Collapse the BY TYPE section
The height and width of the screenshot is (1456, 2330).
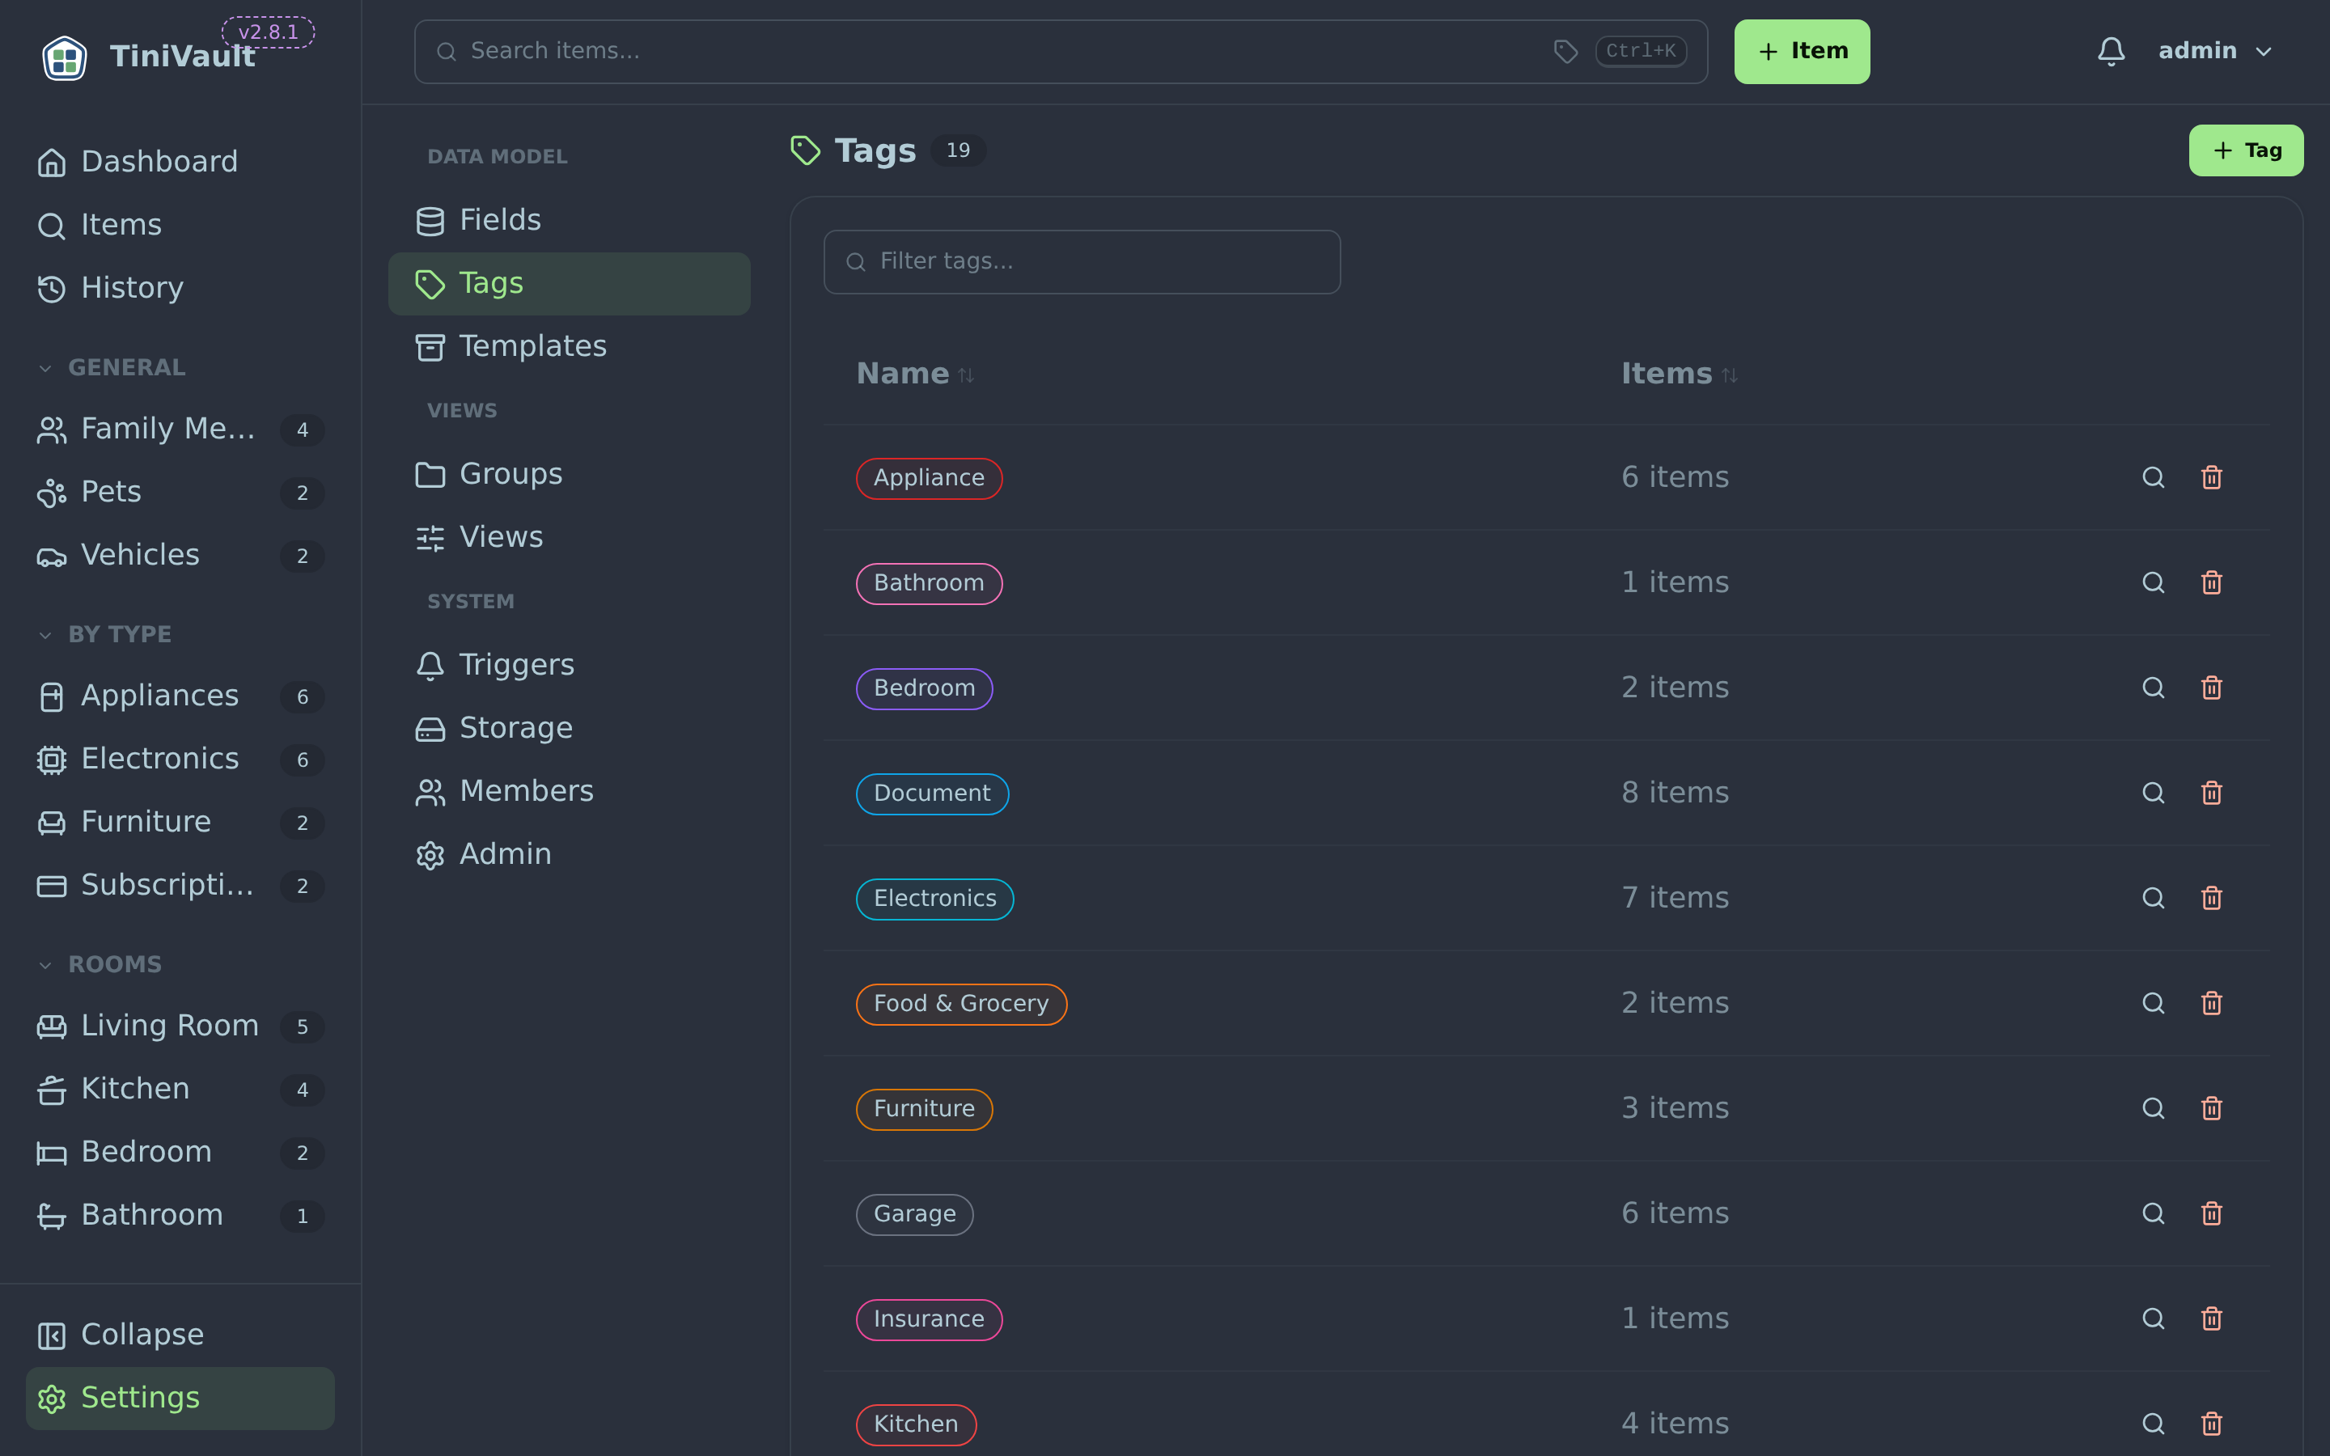104,635
